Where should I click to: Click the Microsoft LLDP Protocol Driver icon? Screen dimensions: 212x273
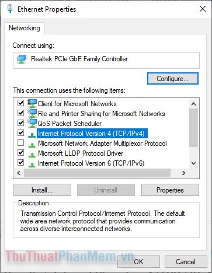coord(32,155)
